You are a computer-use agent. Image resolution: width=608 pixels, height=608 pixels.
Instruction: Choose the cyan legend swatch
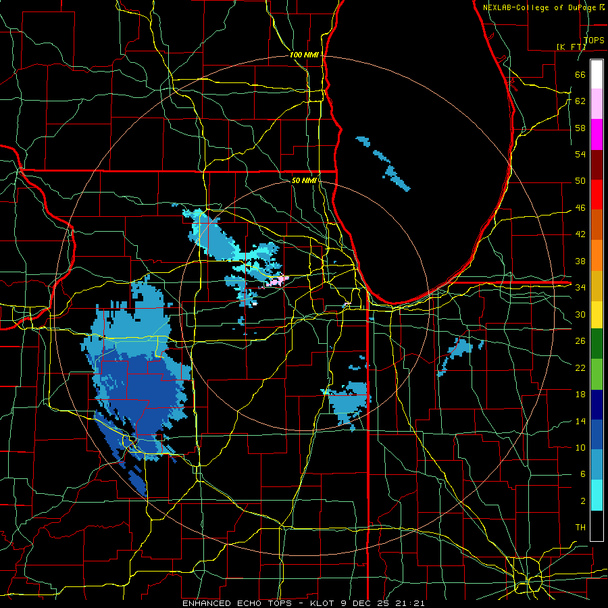597,495
